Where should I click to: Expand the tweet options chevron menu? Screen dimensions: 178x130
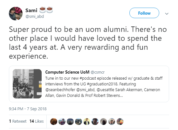pyautogui.click(x=167, y=14)
